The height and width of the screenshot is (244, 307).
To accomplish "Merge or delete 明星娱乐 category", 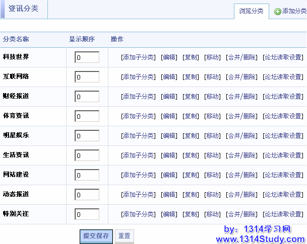I will pos(241,136).
